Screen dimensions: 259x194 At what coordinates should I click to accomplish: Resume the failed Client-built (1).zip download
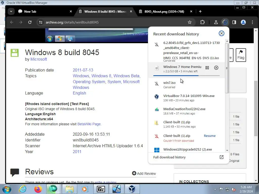210,136
